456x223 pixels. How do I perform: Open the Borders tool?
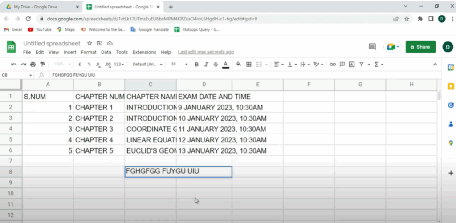[249, 65]
